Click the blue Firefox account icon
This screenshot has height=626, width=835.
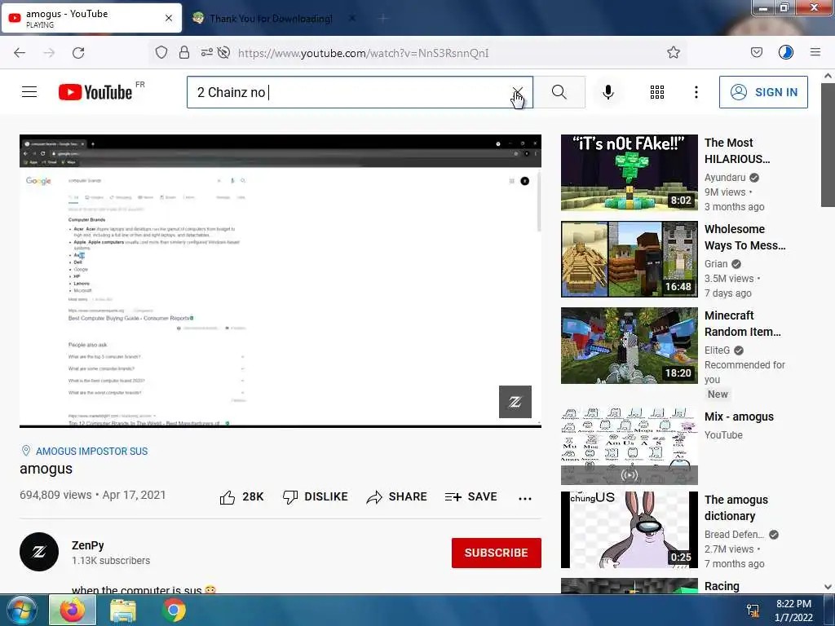point(785,52)
